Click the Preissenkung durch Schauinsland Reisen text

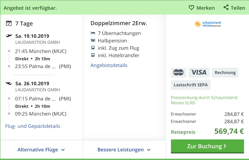[204, 100]
